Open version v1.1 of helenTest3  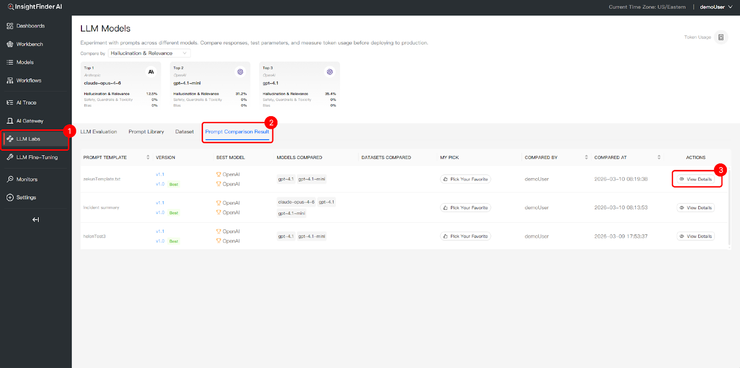[160, 231]
